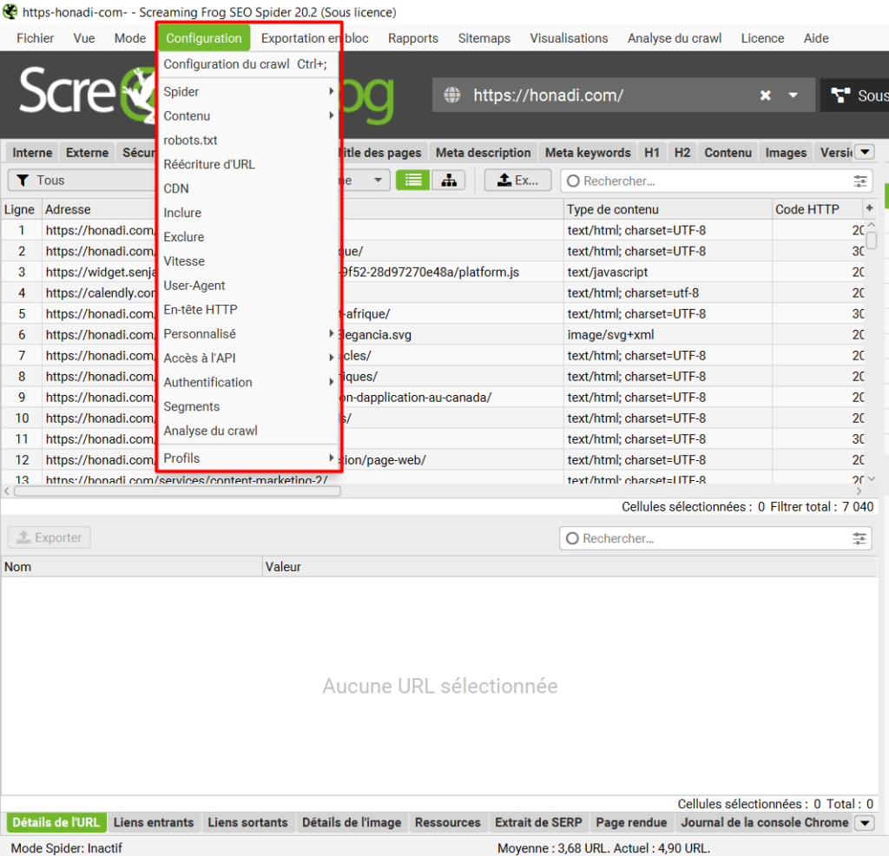Image resolution: width=889 pixels, height=856 pixels.
Task: Select En-tête HTTP menu entry
Action: [248, 310]
